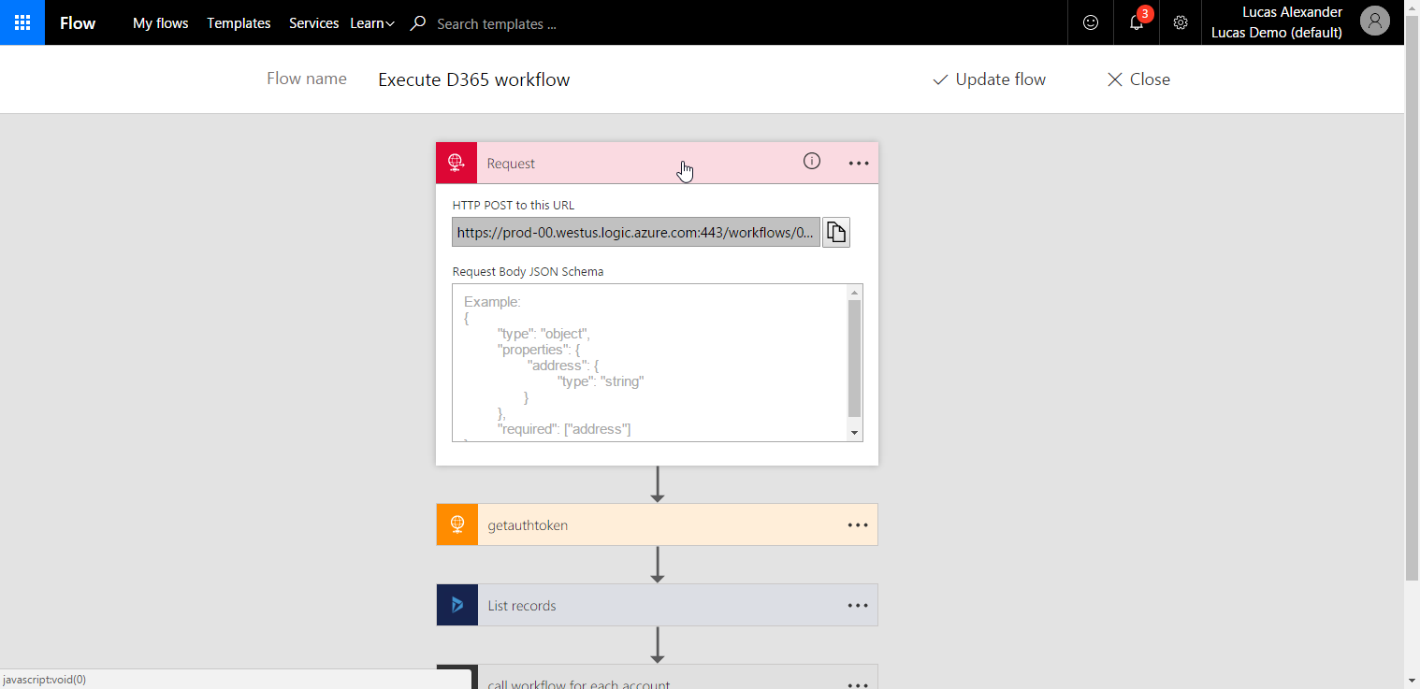The width and height of the screenshot is (1420, 689).
Task: Open notifications bell with 3 alerts
Action: tap(1137, 22)
